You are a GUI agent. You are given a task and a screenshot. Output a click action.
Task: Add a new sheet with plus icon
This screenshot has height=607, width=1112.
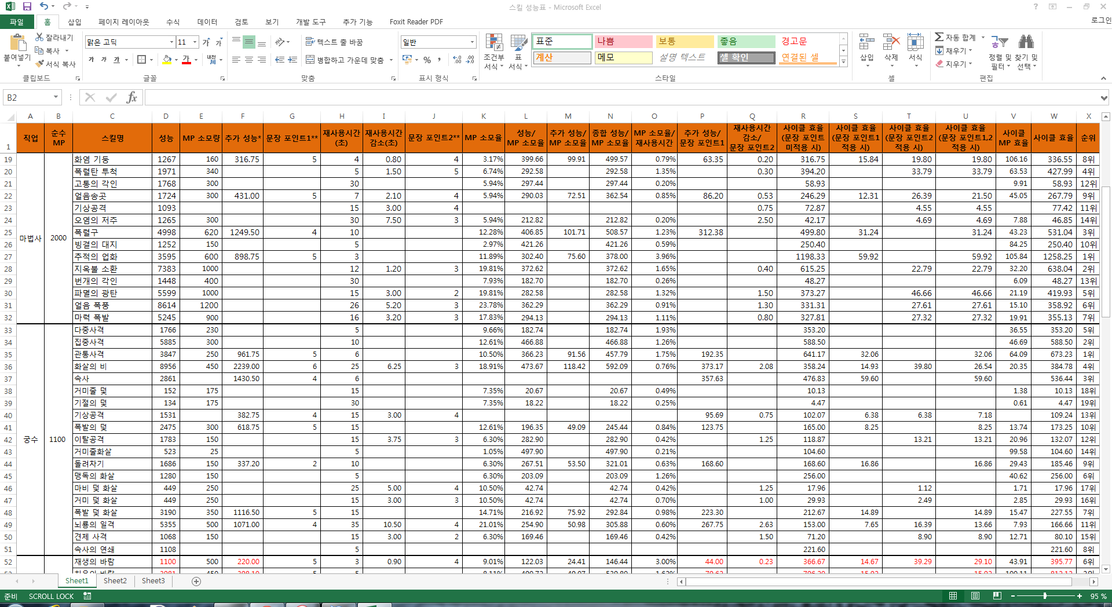(196, 581)
